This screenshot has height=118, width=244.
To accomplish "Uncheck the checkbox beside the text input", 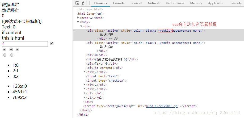I will (52, 43).
